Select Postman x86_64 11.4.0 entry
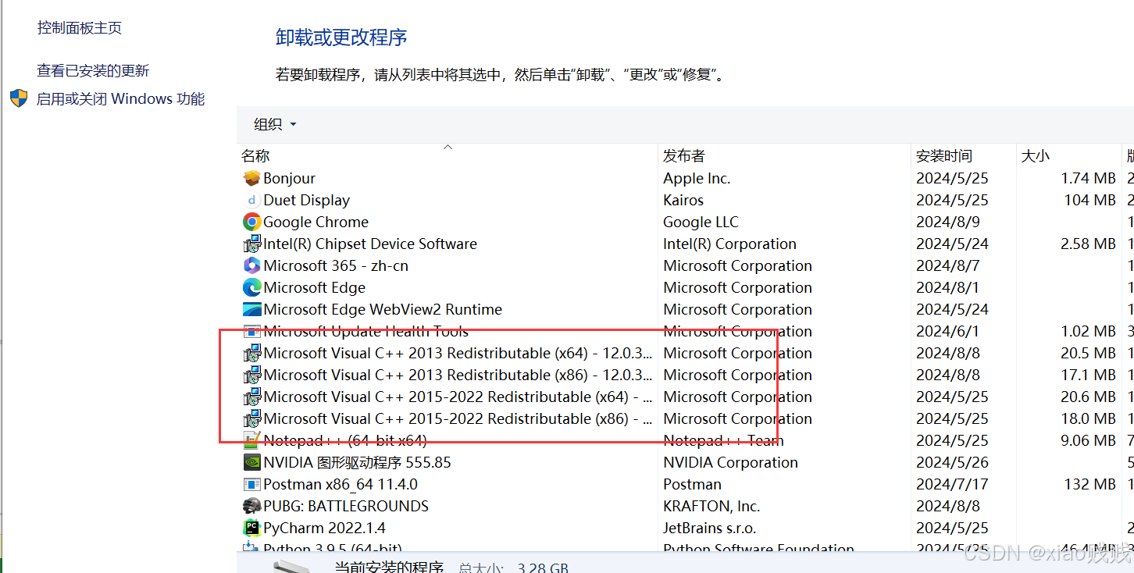Viewport: 1134px width, 573px height. 341,485
